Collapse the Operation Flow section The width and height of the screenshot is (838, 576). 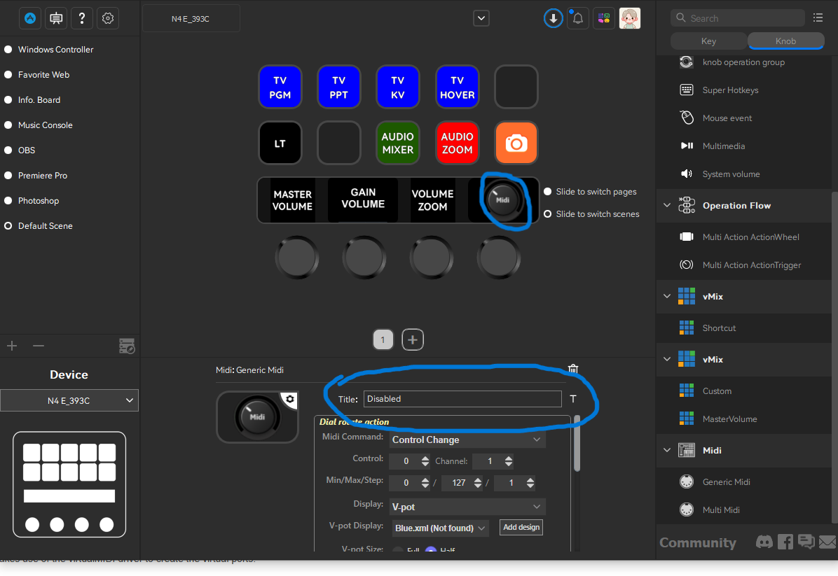point(667,205)
